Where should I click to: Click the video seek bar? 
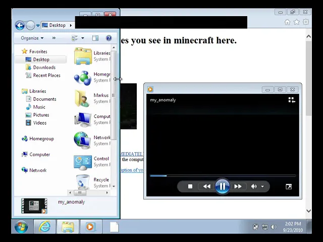coord(222,175)
